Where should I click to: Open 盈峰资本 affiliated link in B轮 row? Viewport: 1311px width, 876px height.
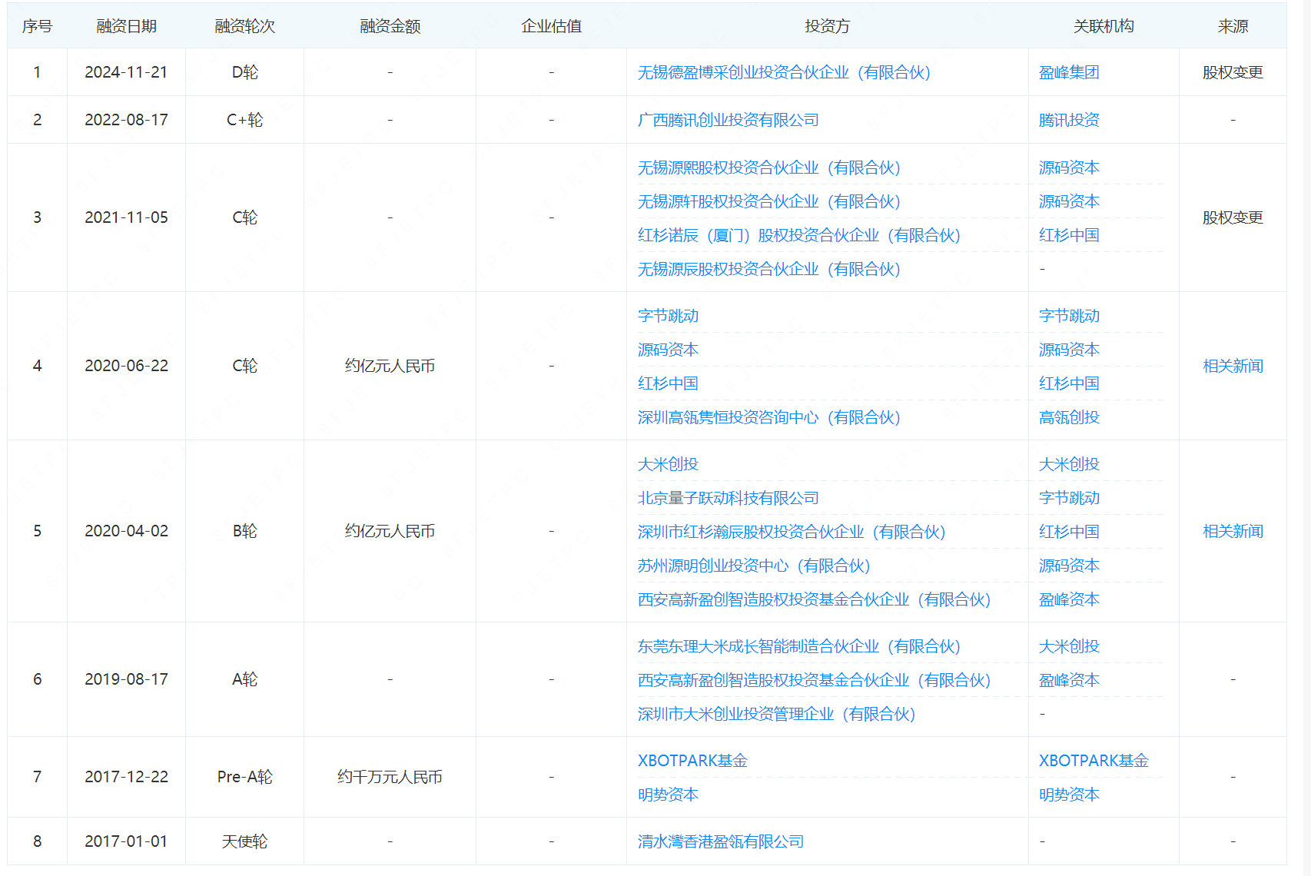click(1069, 599)
